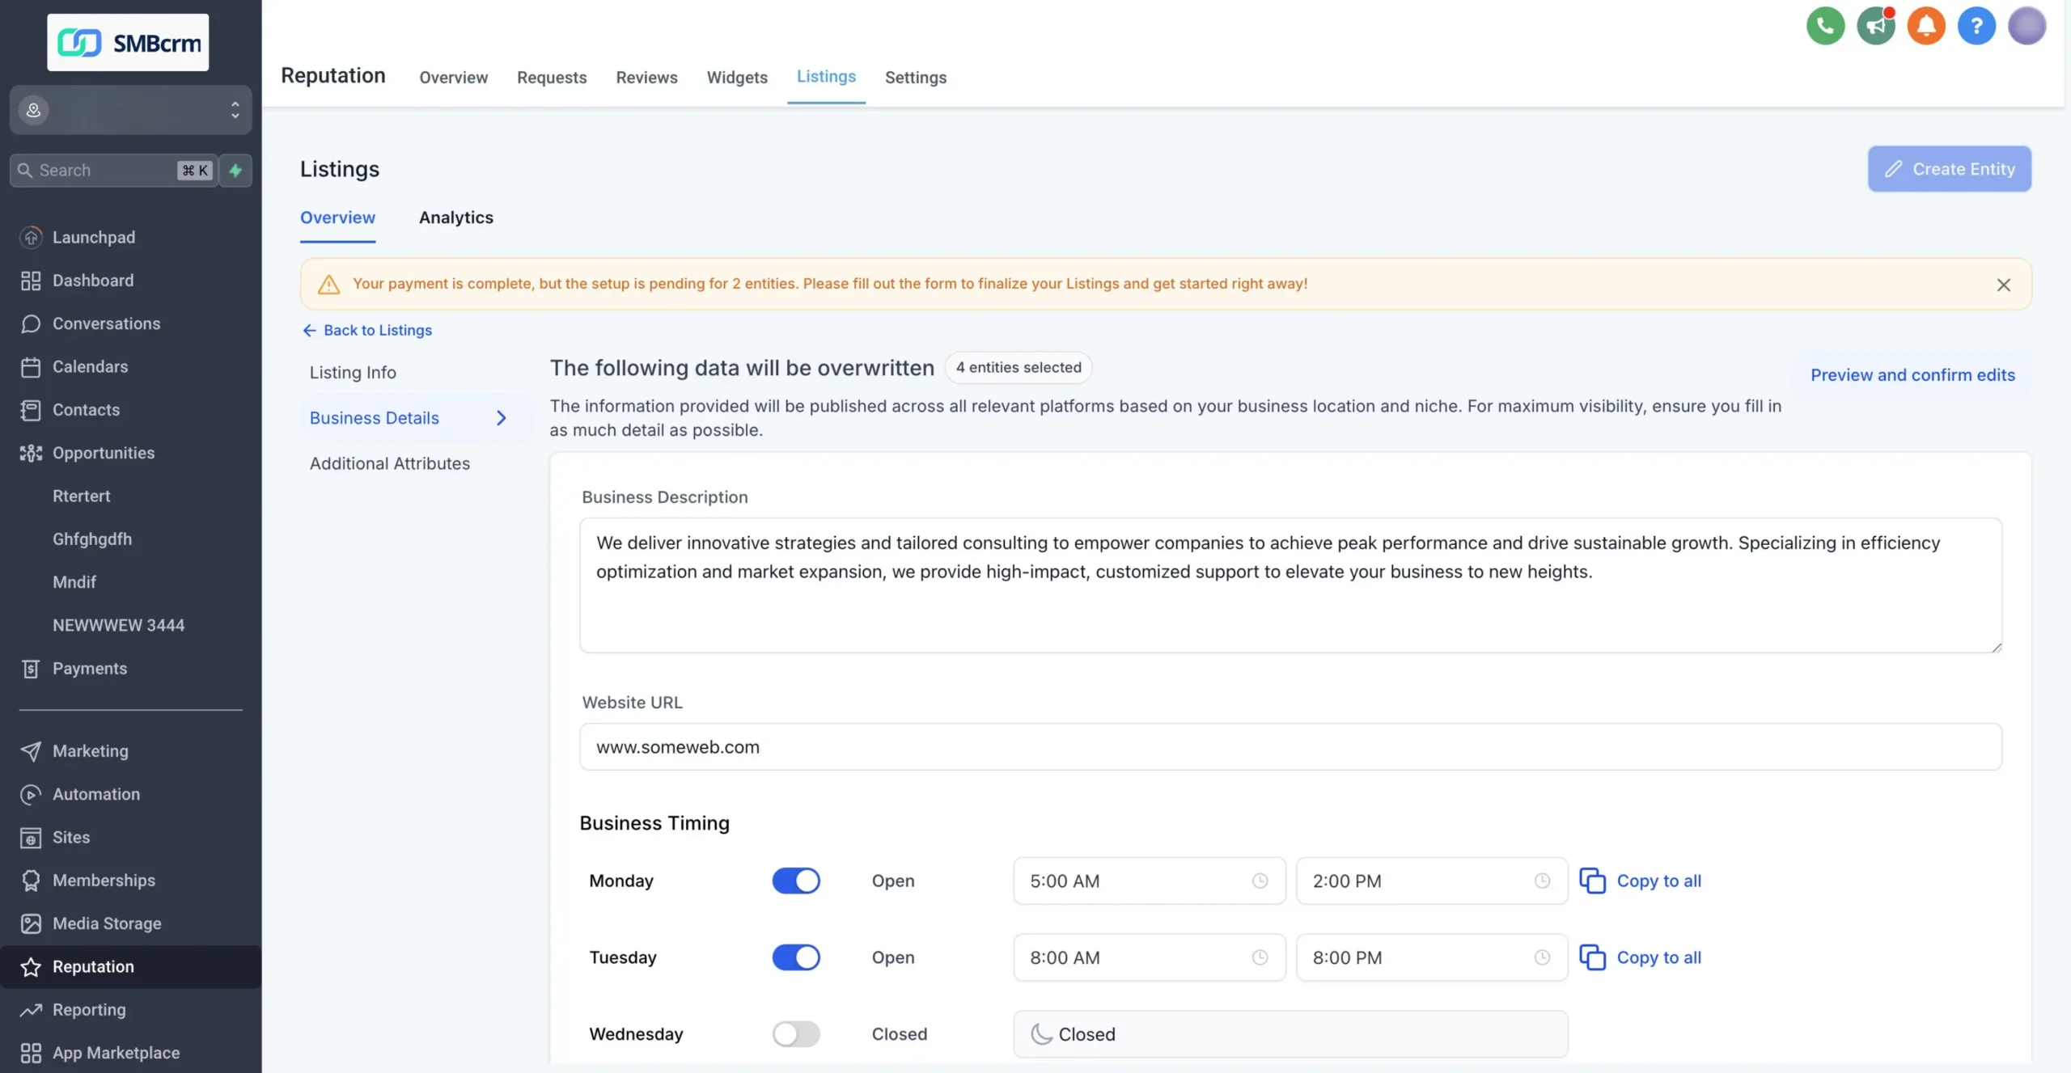Image resolution: width=2071 pixels, height=1073 pixels.
Task: Toggle Monday open switch off
Action: coord(796,881)
